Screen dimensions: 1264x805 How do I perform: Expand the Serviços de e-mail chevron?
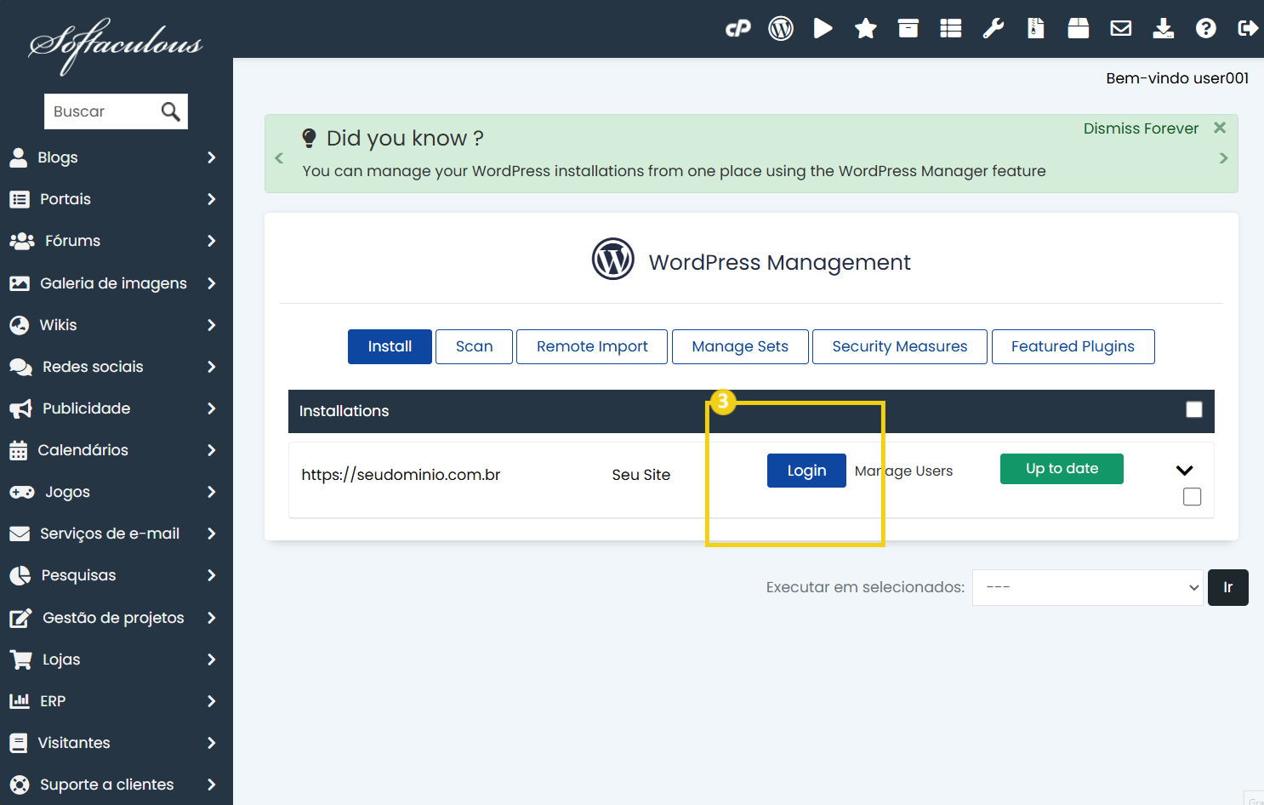212,534
